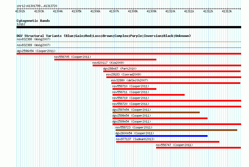
Task: Select the esv29183 (Conrad2009) label
Action: (124, 74)
